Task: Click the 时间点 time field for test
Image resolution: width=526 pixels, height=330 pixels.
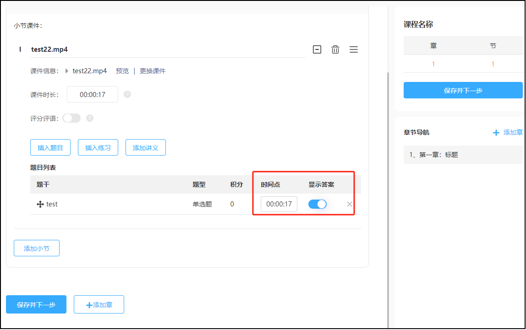Action: click(x=279, y=205)
